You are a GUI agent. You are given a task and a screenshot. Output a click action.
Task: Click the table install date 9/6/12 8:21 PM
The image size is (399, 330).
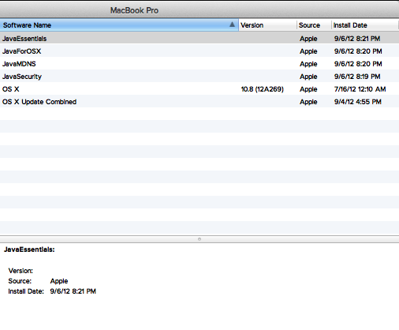(x=357, y=39)
